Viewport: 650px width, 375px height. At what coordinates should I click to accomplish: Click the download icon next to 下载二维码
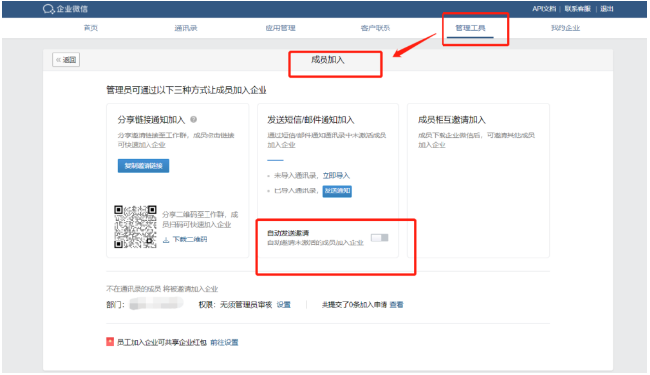[166, 240]
